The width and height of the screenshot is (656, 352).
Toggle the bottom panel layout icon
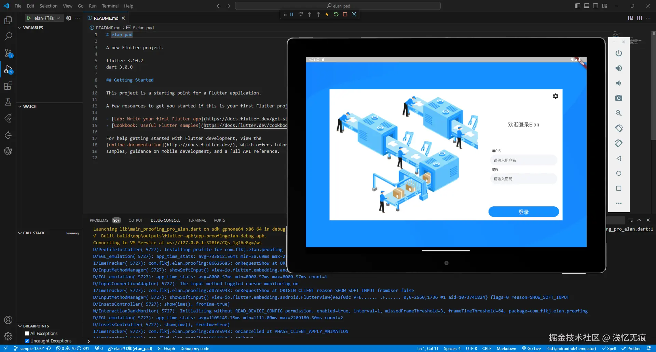587,6
